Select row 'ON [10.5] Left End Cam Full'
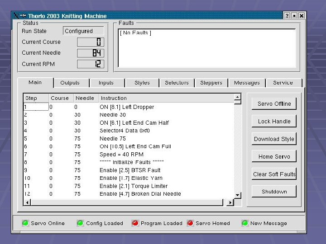Image resolution: width=326 pixels, height=244 pixels. pyautogui.click(x=129, y=146)
